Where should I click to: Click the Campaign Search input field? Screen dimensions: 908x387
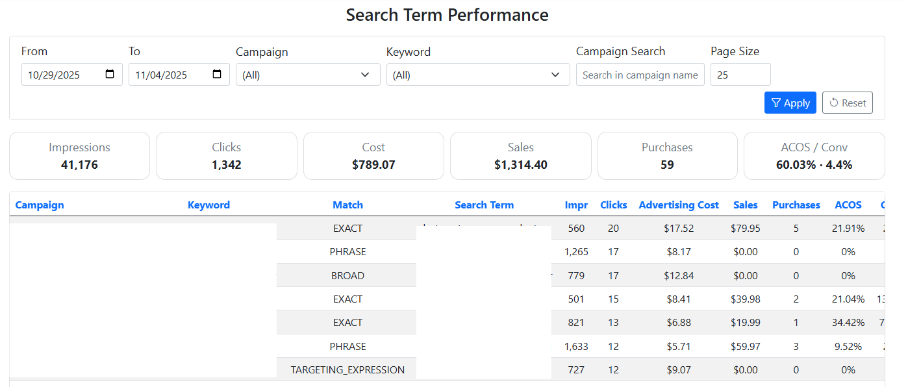tap(640, 75)
